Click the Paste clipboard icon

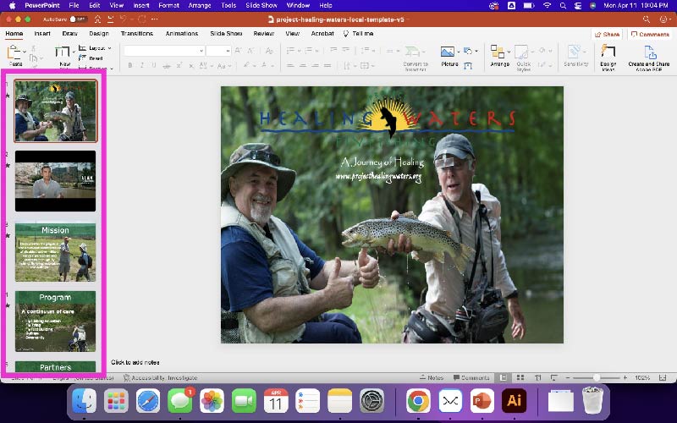[x=14, y=52]
